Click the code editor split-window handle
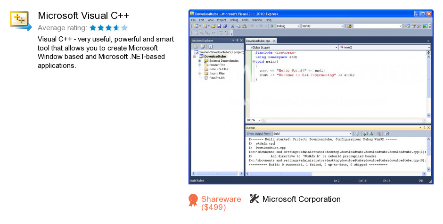 428,53
